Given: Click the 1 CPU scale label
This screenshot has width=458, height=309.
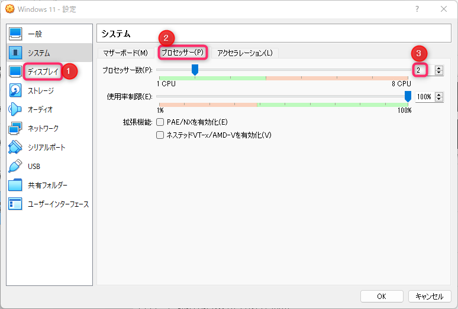Looking at the screenshot, I should click(166, 84).
